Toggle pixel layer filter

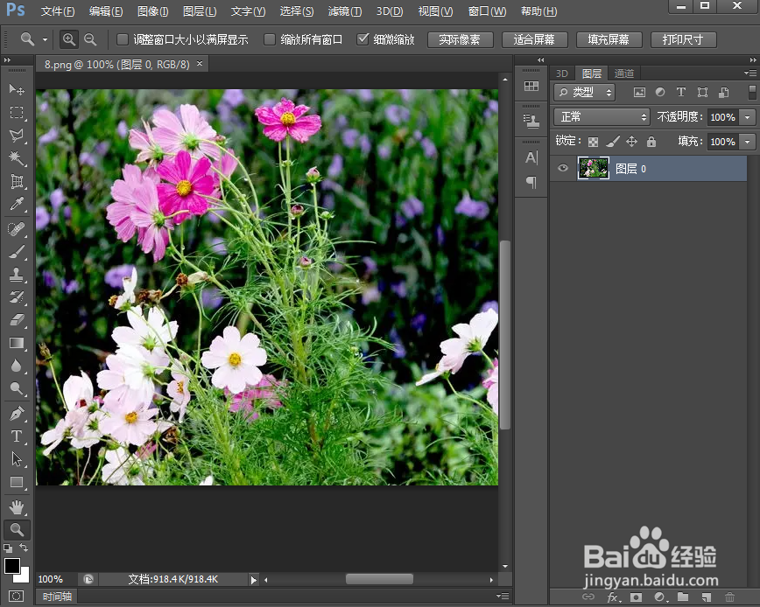tap(639, 92)
